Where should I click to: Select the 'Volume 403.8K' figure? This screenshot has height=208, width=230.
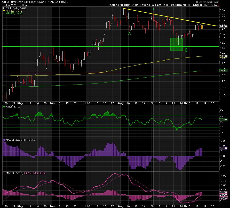pyautogui.click(x=181, y=5)
